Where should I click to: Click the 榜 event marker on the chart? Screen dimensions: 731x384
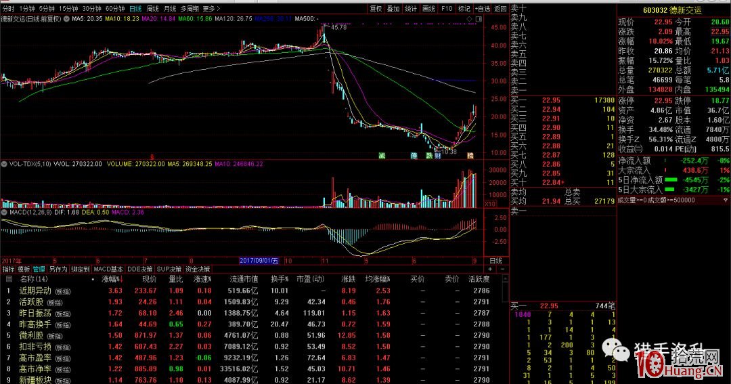click(x=470, y=156)
